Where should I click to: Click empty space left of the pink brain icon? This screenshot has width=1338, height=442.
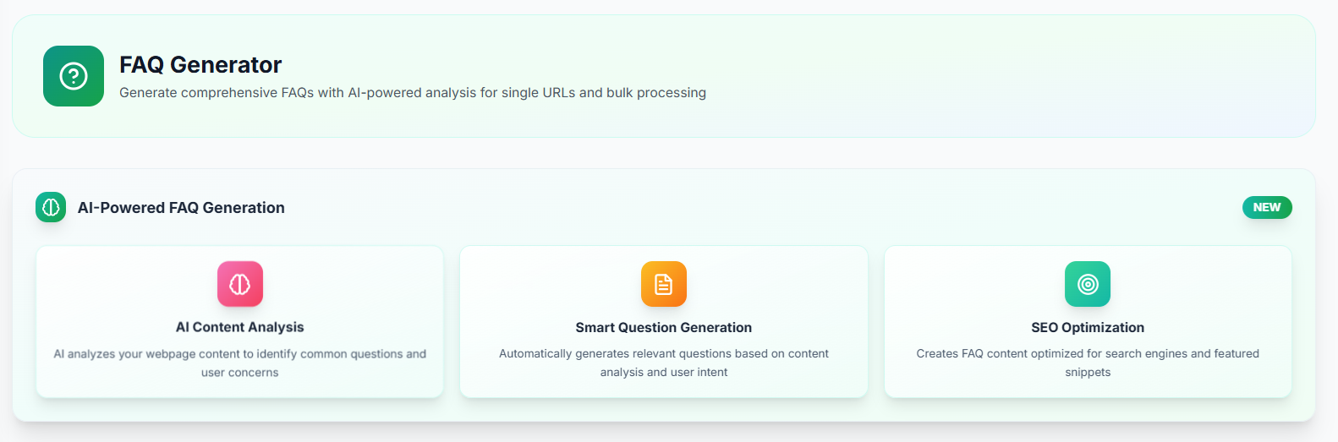127,284
